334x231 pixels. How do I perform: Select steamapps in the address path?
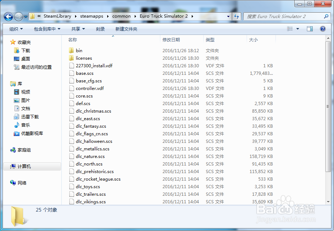[x=92, y=16]
